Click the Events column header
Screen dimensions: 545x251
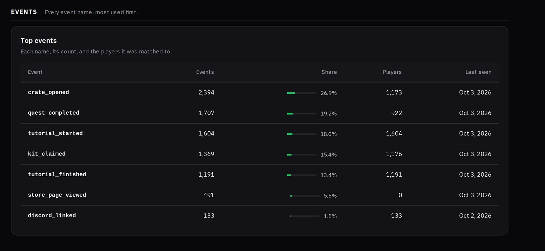(x=205, y=72)
